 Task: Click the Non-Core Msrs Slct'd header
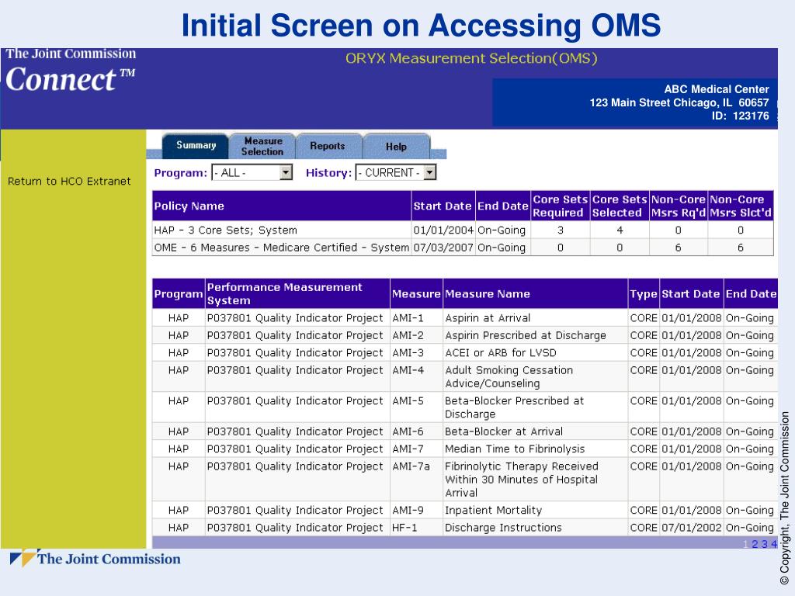coord(740,206)
